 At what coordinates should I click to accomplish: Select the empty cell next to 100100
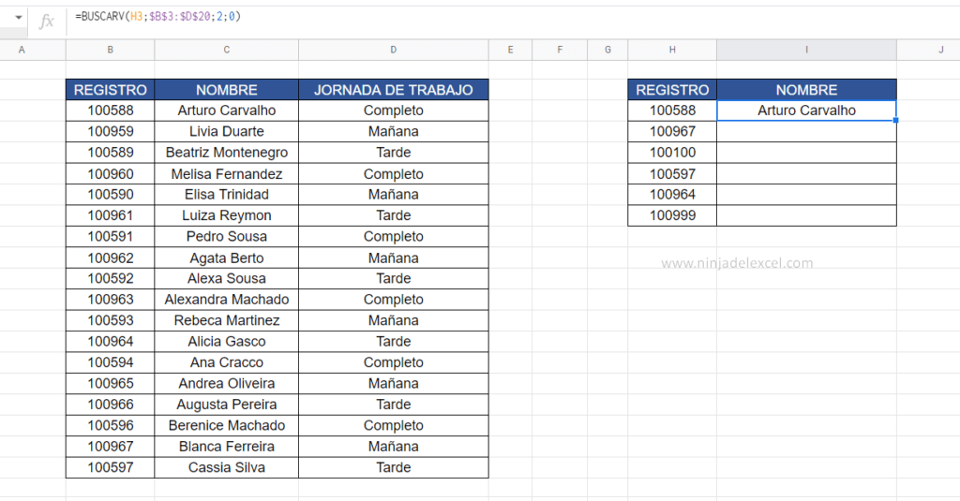tap(806, 153)
